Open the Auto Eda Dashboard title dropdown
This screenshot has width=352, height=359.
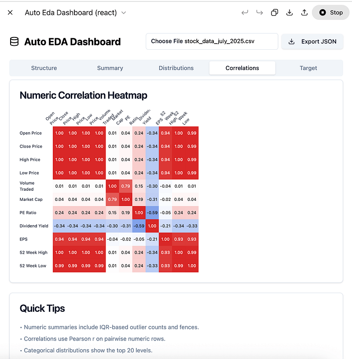124,13
